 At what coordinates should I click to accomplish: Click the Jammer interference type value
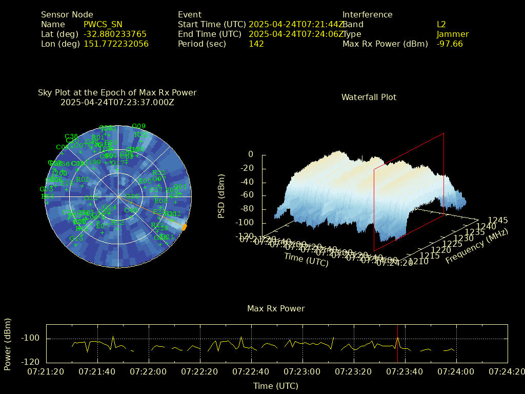pyautogui.click(x=453, y=34)
